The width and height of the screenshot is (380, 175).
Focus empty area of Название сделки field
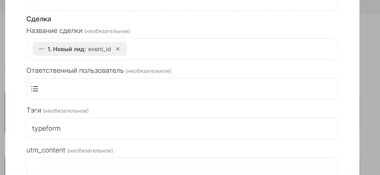(229, 49)
